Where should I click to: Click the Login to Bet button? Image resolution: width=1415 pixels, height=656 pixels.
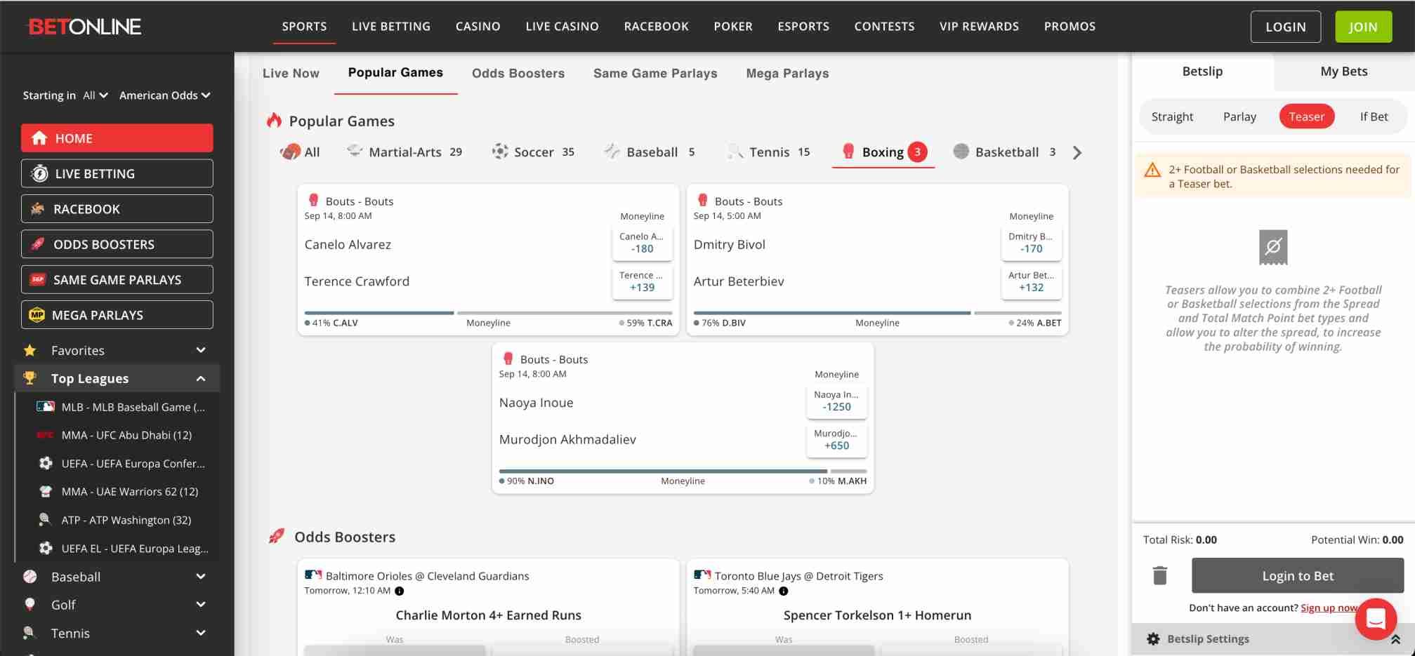(x=1297, y=575)
